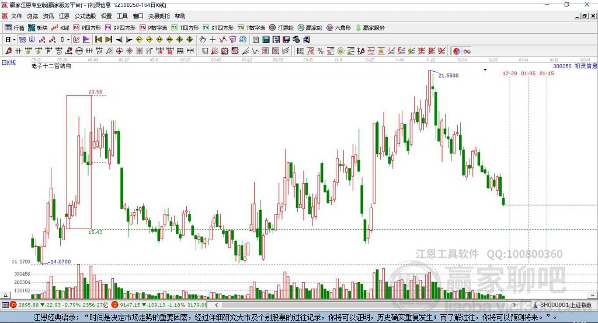Open the 9P四方形 tool
The height and width of the screenshot is (323, 598).
coord(120,28)
